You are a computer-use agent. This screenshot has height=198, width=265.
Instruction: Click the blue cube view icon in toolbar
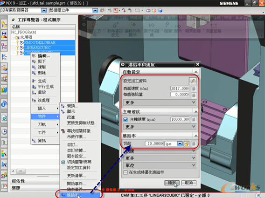tap(160, 10)
